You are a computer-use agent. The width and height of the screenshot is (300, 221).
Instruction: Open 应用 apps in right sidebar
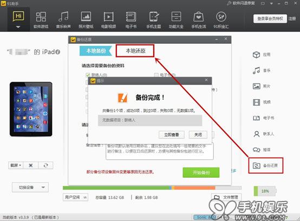pyautogui.click(x=262, y=55)
